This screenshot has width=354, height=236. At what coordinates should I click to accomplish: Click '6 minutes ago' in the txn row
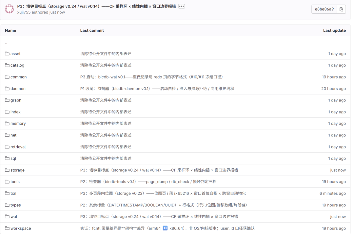(333, 194)
